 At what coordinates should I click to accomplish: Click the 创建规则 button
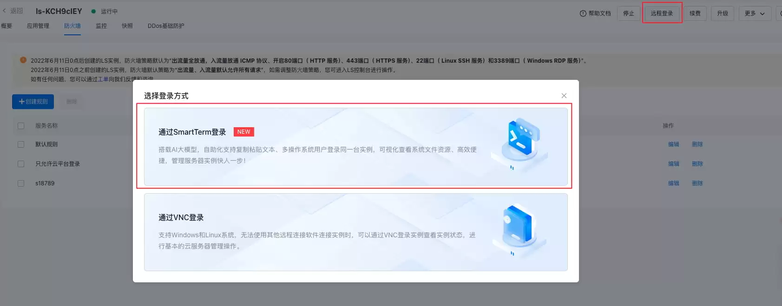pos(33,102)
